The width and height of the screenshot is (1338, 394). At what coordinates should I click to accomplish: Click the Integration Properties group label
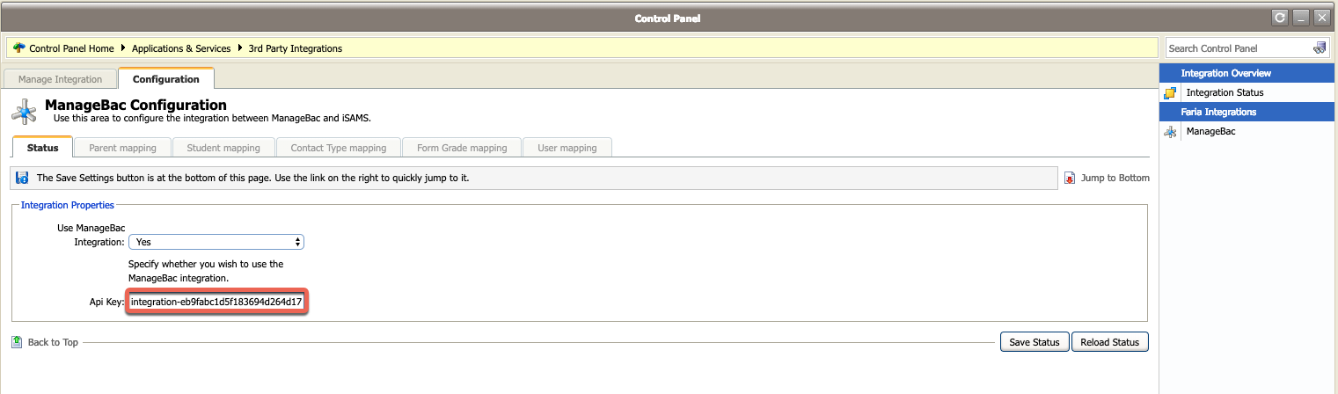(68, 205)
